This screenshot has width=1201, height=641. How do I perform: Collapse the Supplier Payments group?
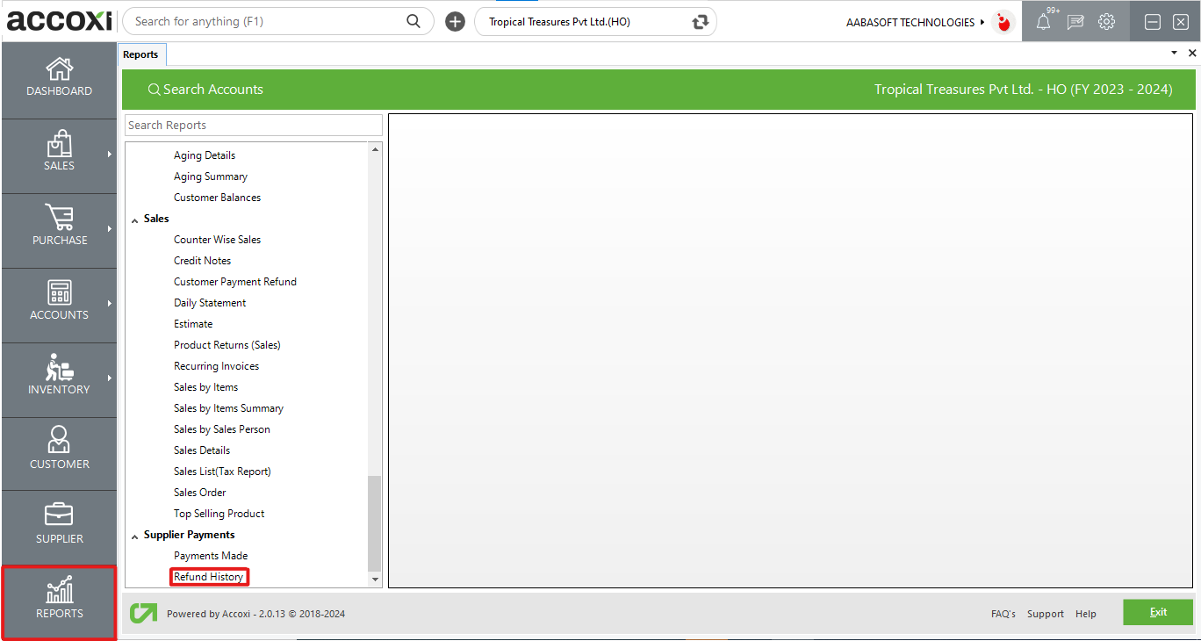point(135,536)
